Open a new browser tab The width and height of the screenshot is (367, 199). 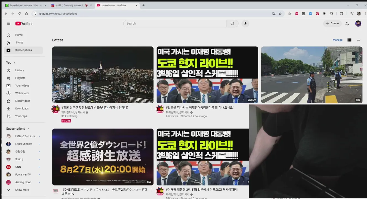[x=143, y=5]
